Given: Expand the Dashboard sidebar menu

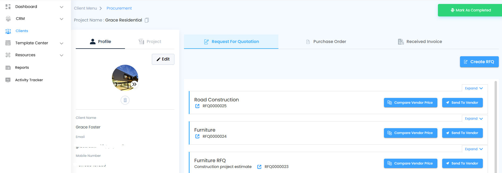Looking at the screenshot, I should point(61,7).
